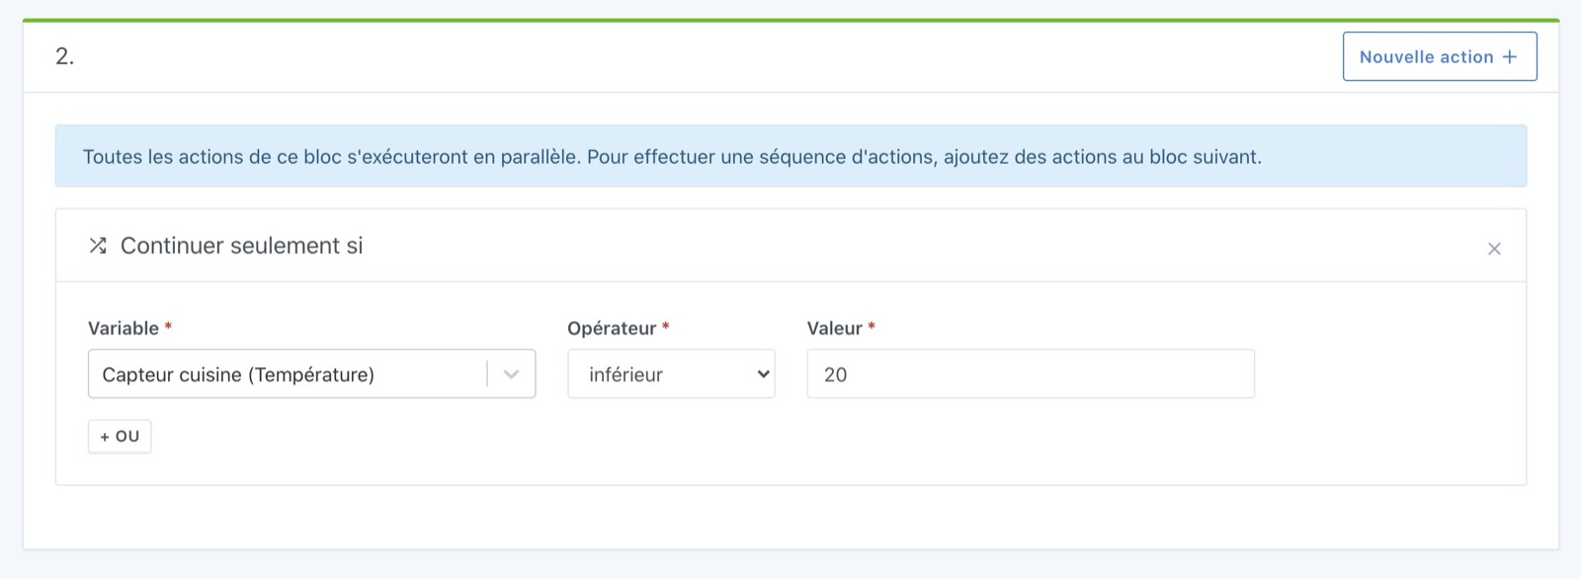Click the shuffle icon next to Continuer seulement si

coord(97,245)
